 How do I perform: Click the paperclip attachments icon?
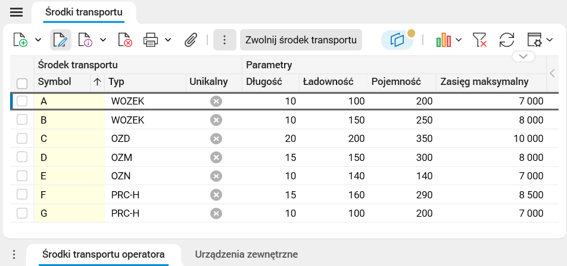click(x=190, y=40)
